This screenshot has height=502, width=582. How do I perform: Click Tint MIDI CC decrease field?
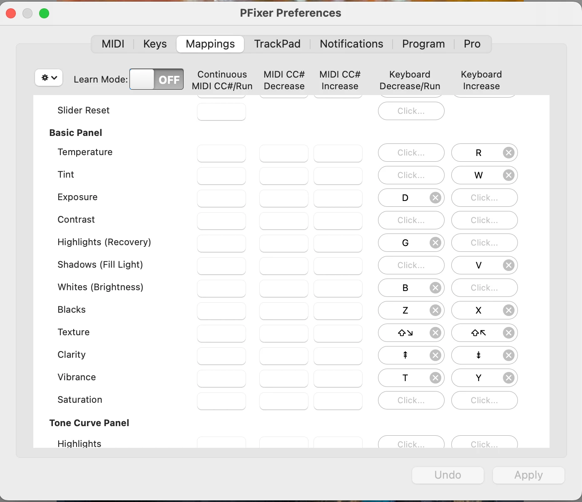pyautogui.click(x=284, y=176)
